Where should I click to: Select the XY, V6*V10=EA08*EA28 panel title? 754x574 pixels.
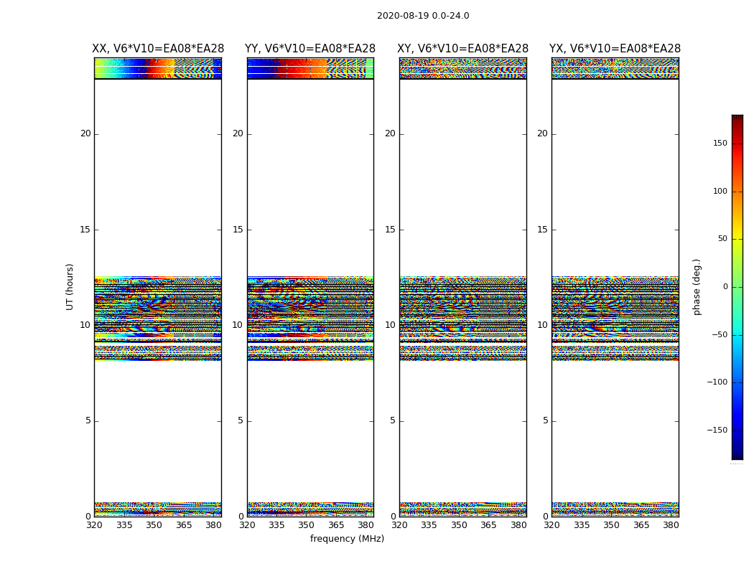tap(462, 49)
